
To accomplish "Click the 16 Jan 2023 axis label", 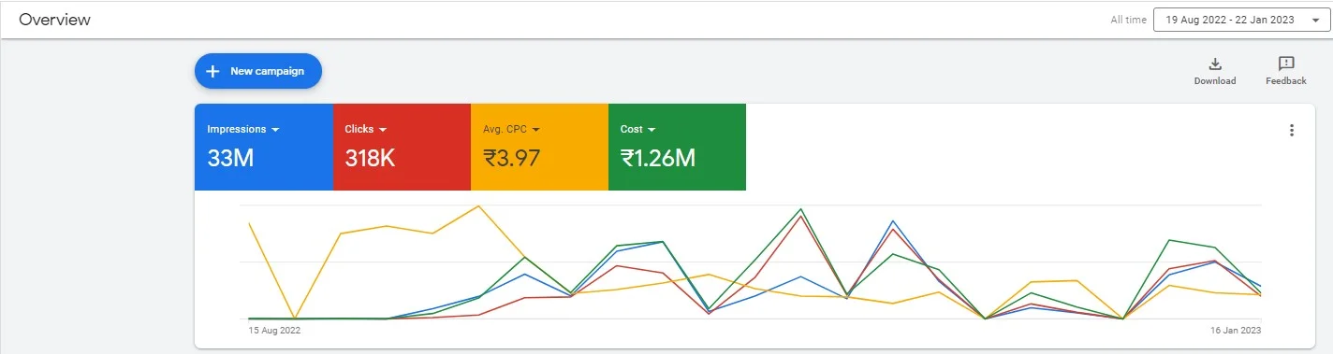I will (1235, 330).
